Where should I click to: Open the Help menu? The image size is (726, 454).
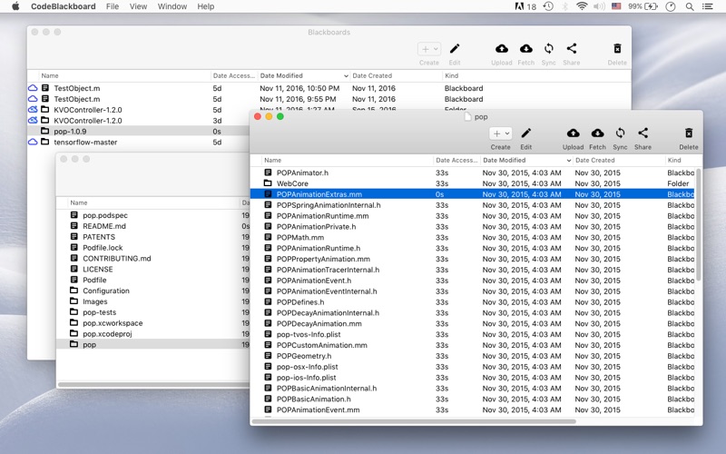coord(206,6)
